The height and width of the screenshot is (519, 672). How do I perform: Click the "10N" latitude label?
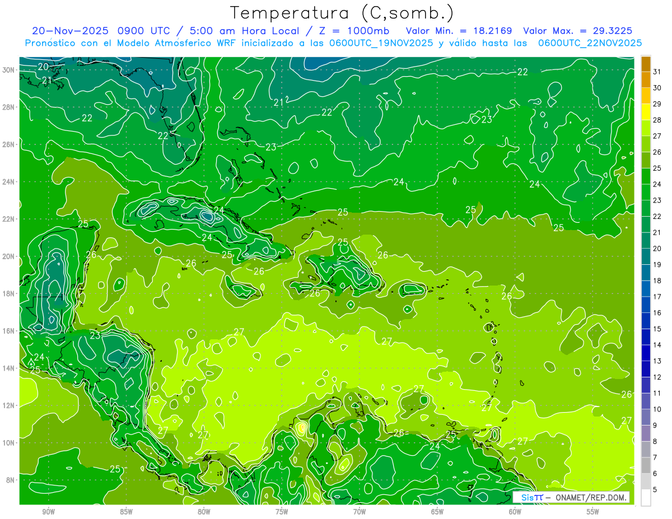pyautogui.click(x=9, y=442)
